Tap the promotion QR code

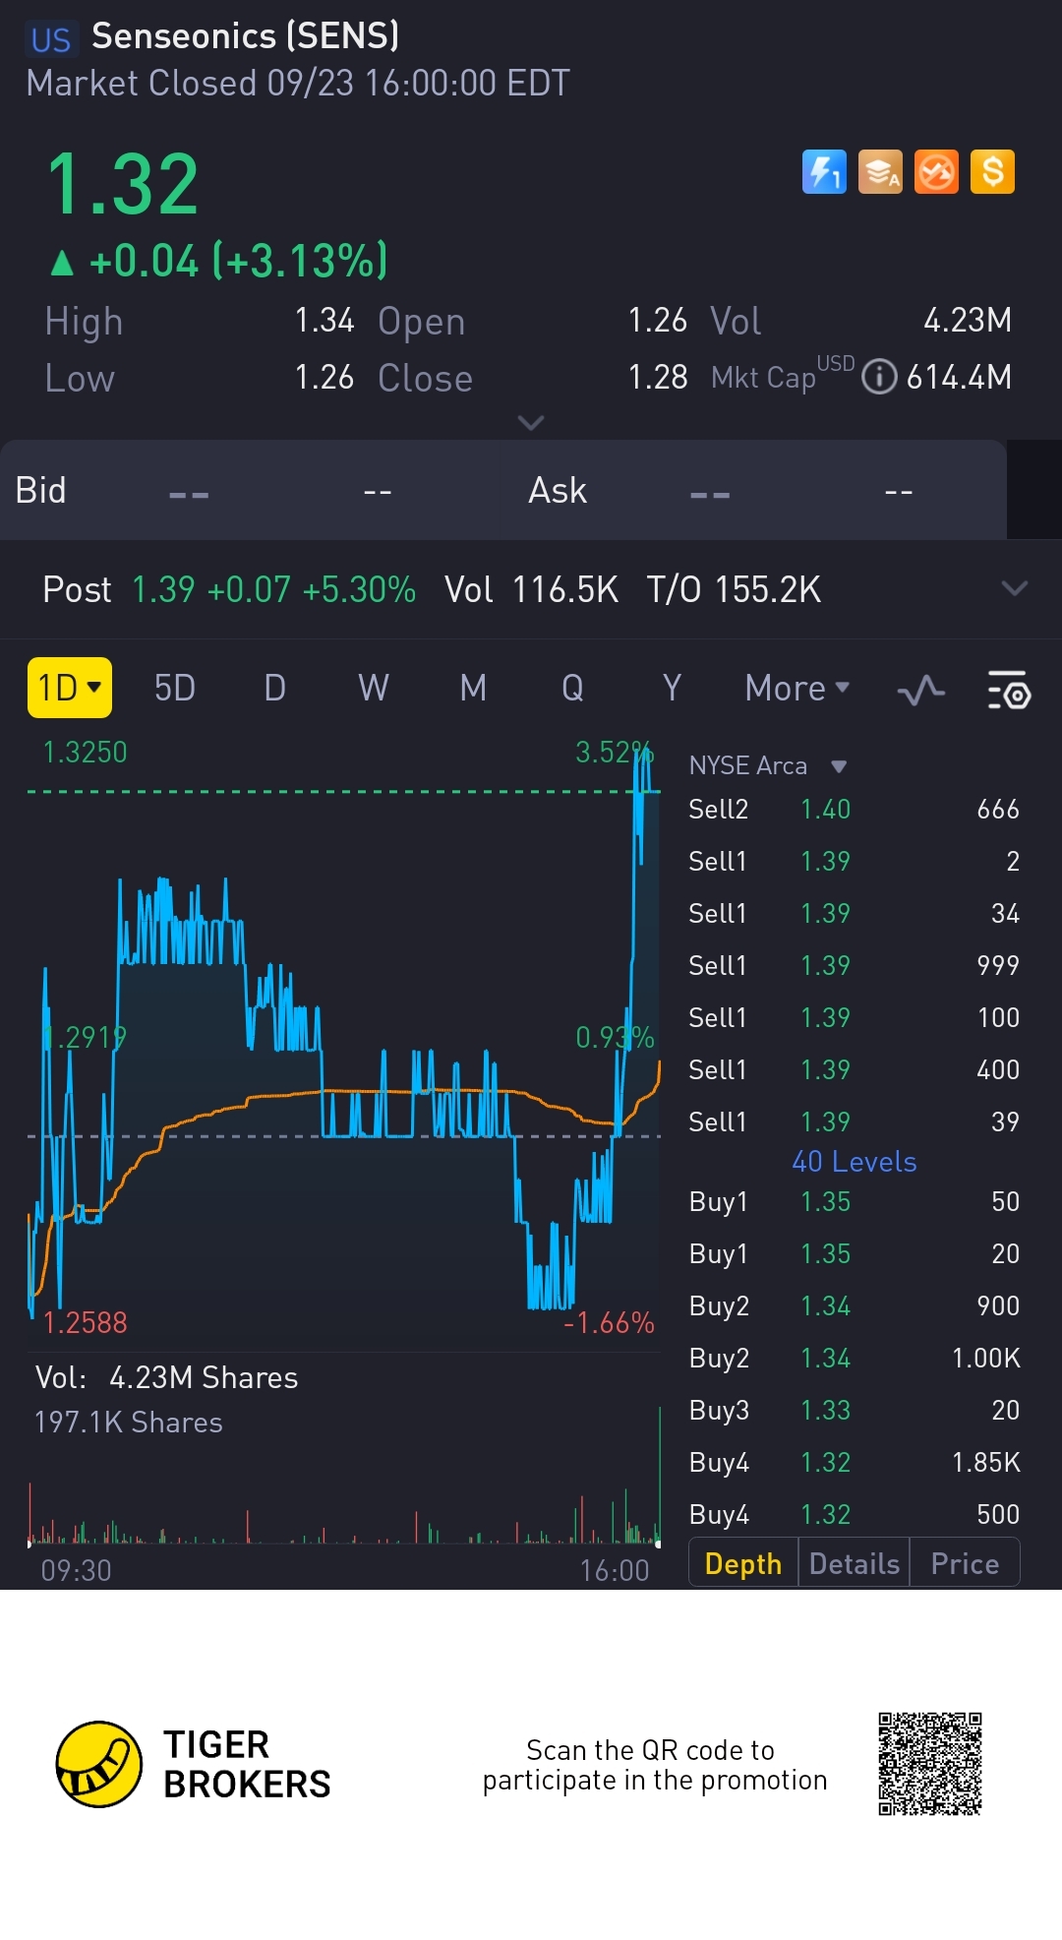pos(930,1764)
